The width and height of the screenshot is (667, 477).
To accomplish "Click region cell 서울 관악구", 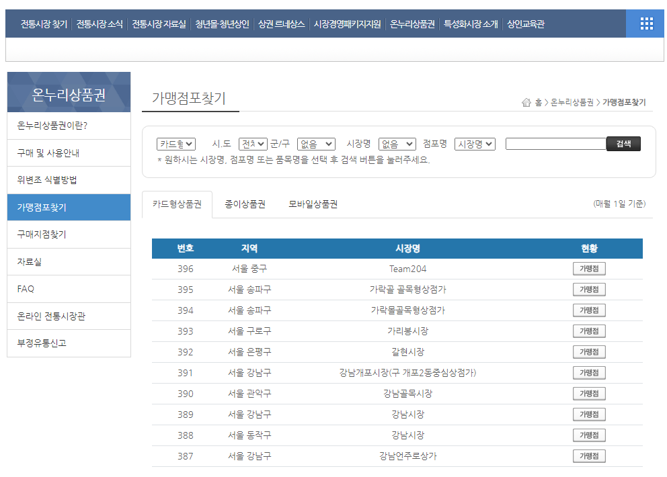I will 249,394.
